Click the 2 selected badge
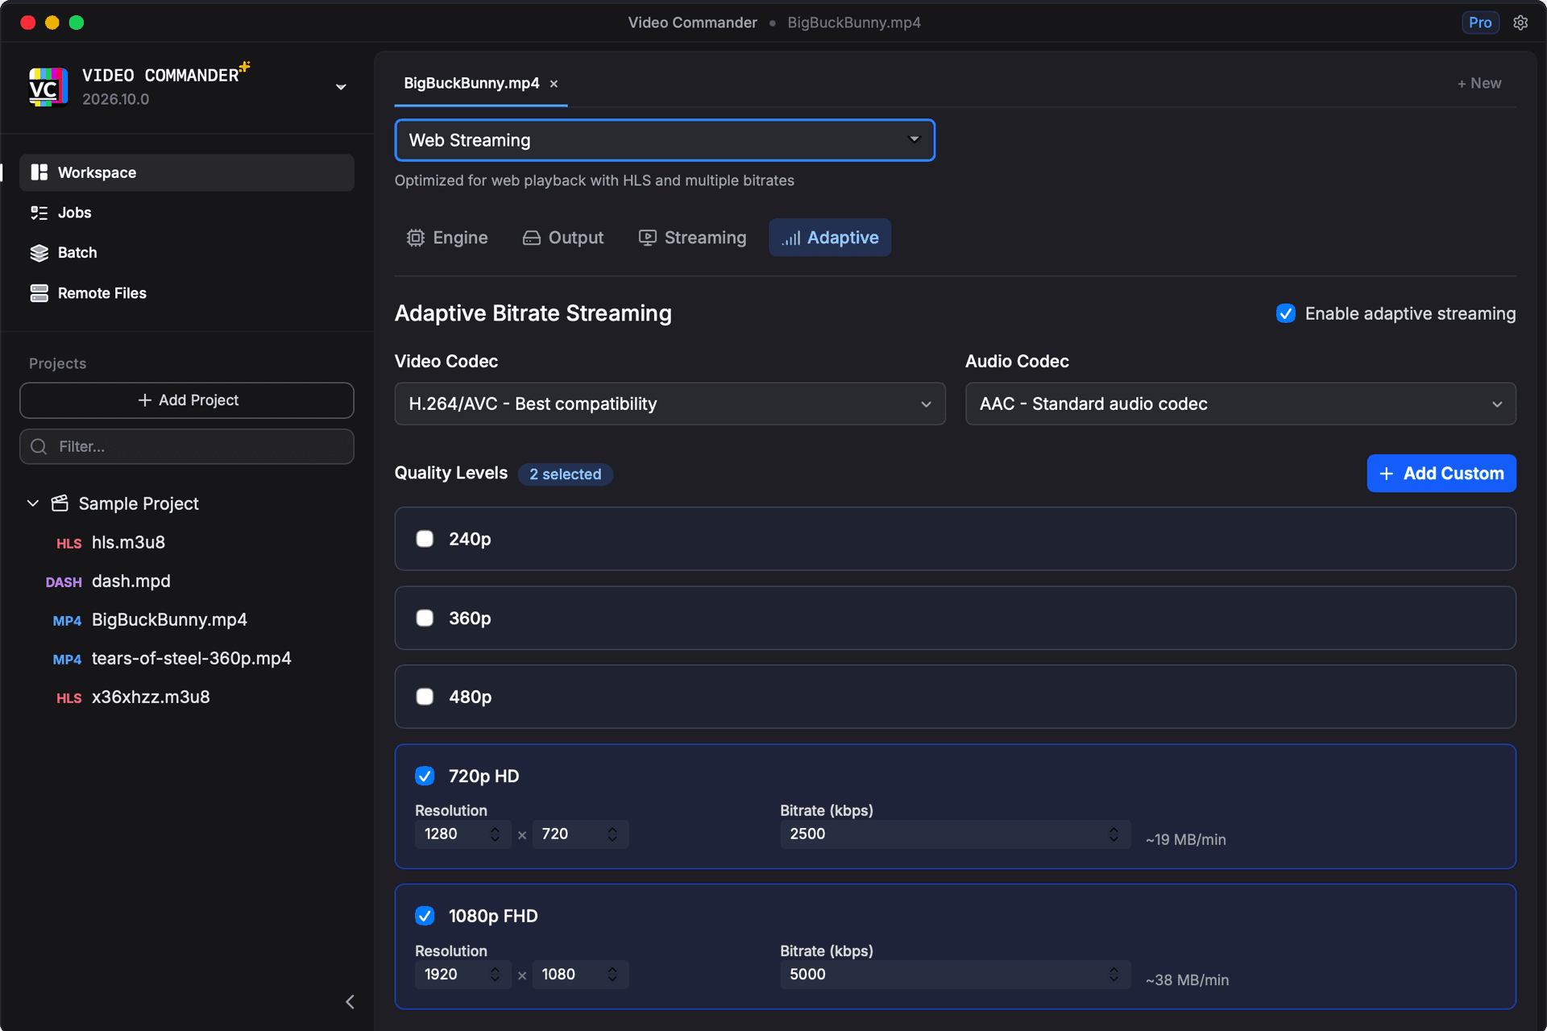Image resolution: width=1547 pixels, height=1031 pixels. coord(565,474)
